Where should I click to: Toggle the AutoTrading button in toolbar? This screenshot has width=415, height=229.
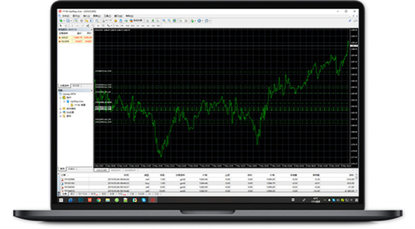click(x=136, y=21)
